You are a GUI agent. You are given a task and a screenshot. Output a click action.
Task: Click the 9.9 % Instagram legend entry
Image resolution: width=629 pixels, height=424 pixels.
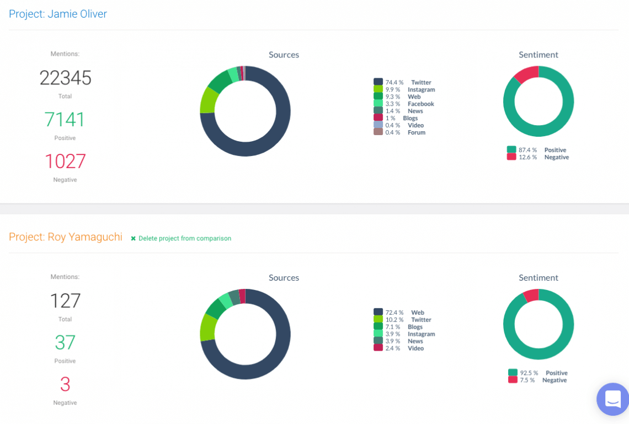[404, 89]
